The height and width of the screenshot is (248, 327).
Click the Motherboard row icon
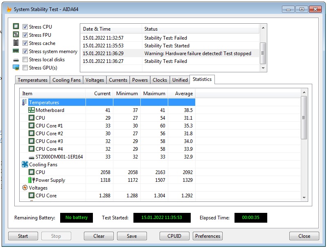pos(31,110)
